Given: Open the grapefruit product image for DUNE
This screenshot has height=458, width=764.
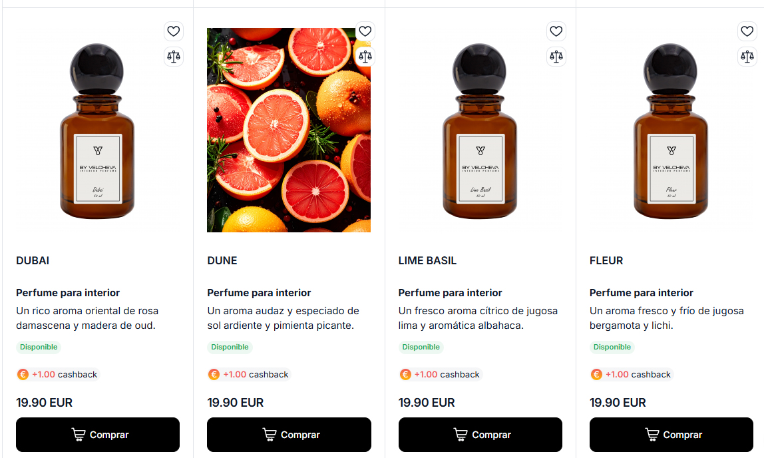Looking at the screenshot, I should [x=289, y=129].
